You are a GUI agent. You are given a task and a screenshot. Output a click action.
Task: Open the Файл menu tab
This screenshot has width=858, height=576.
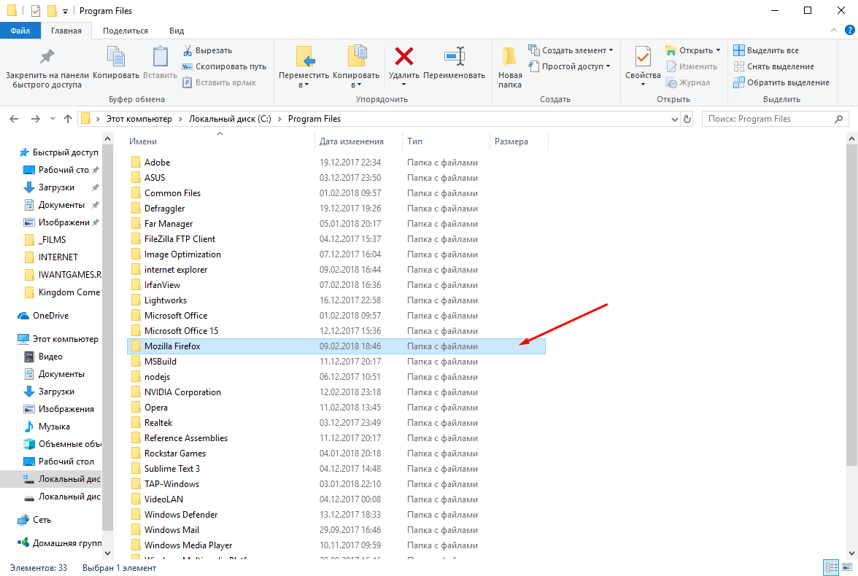click(20, 31)
